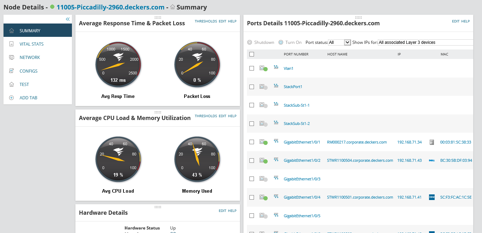This screenshot has width=482, height=233.
Task: Check the GigabitEthernet1/0/2 row checkbox
Action: click(x=252, y=160)
